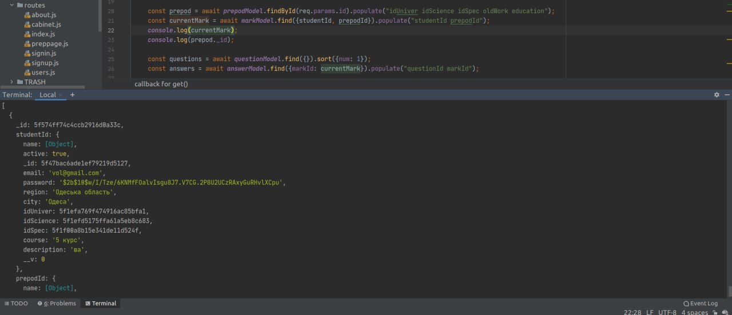
Task: Open terminal settings gear icon
Action: [x=717, y=95]
